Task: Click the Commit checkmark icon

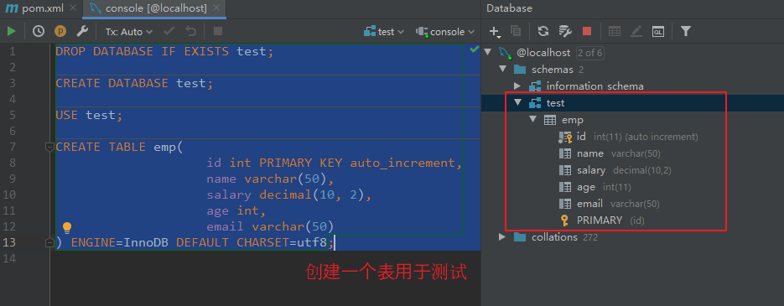Action: point(169,32)
